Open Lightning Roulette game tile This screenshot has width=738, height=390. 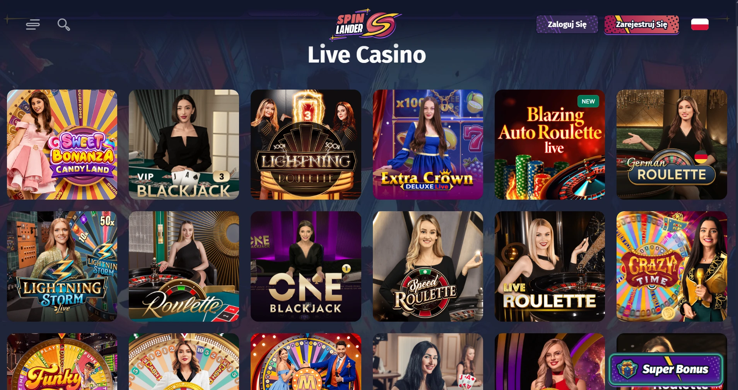[306, 145]
